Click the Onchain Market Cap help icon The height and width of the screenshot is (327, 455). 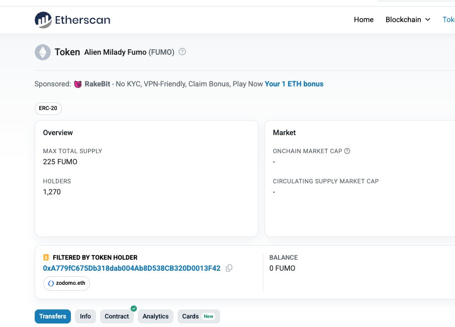pos(347,151)
